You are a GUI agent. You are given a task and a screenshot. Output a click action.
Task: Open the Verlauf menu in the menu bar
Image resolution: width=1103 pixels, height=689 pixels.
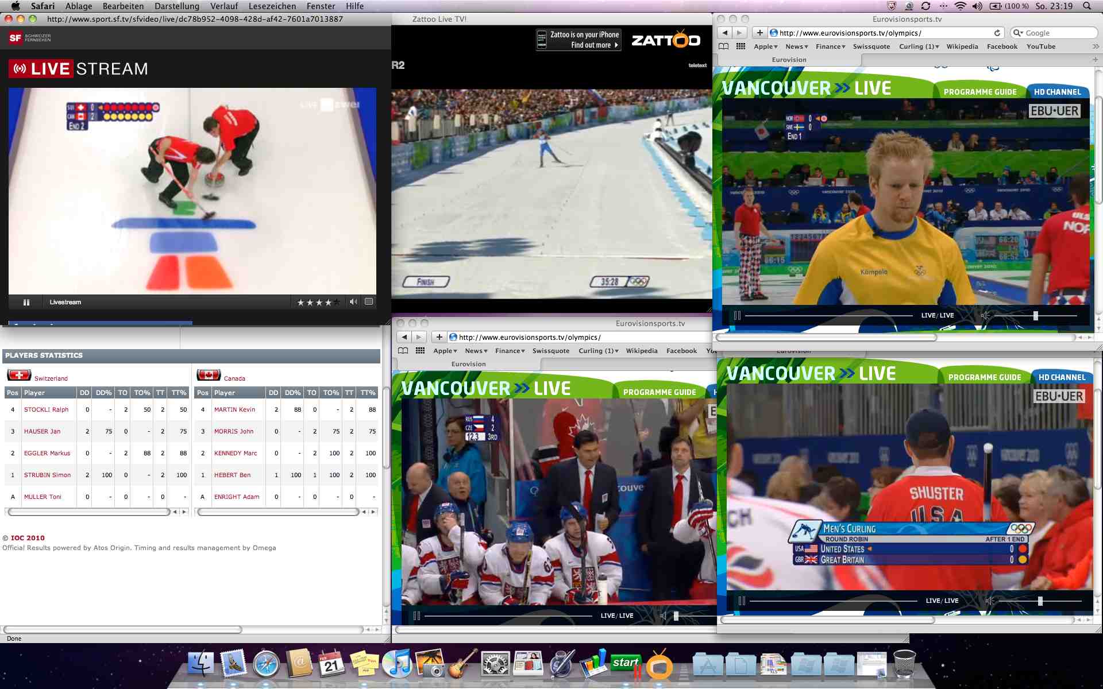[x=224, y=6]
